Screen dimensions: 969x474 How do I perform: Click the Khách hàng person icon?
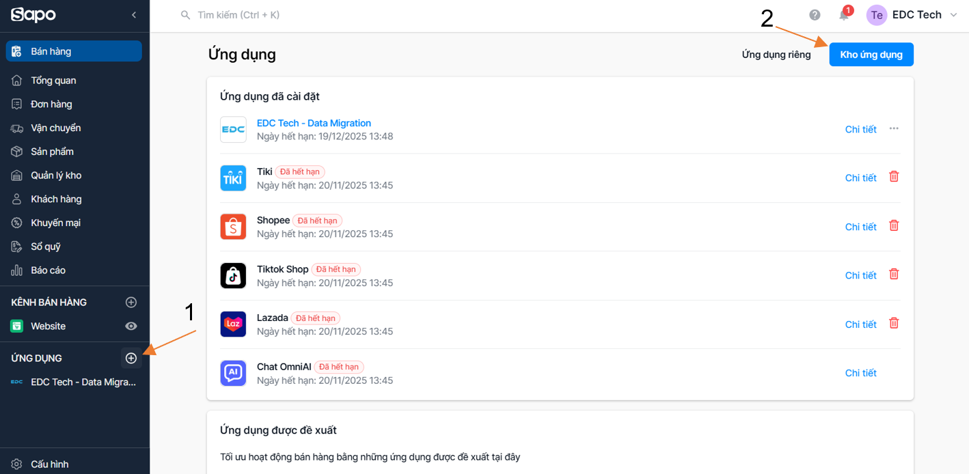coord(17,199)
